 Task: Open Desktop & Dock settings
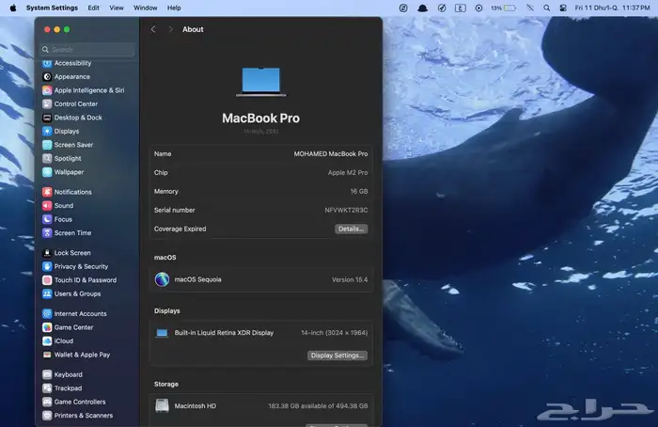[x=72, y=118]
